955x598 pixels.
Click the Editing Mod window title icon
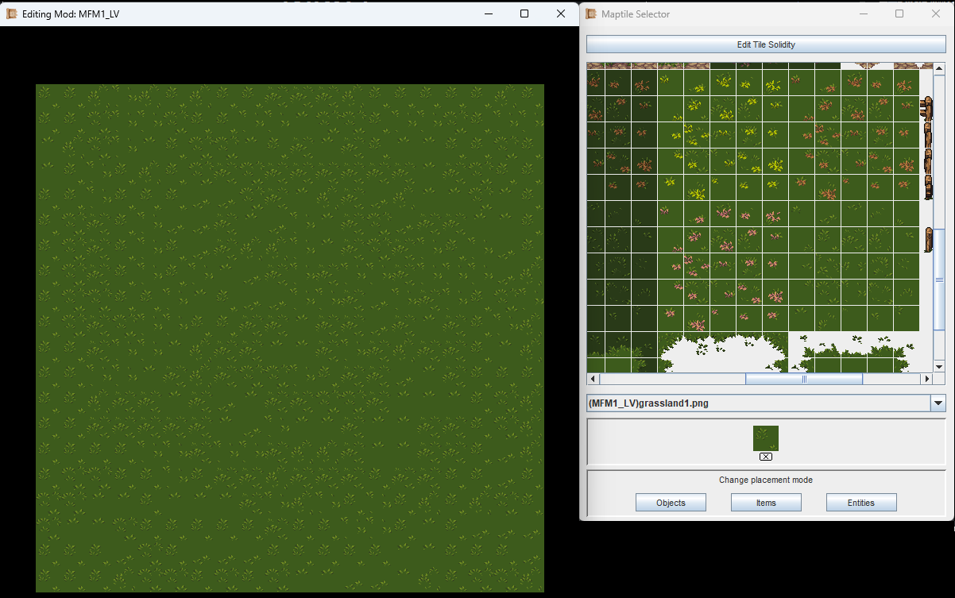[x=12, y=14]
